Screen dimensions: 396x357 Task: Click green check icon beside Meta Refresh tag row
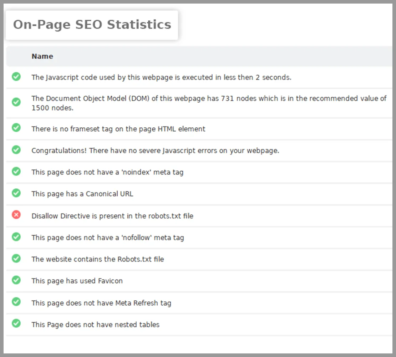16,302
